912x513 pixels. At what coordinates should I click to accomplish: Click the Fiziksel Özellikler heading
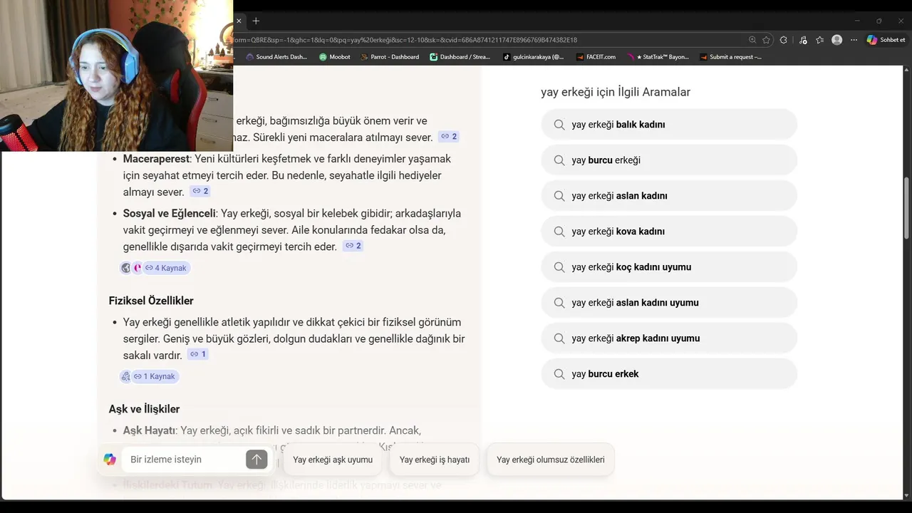(x=151, y=301)
